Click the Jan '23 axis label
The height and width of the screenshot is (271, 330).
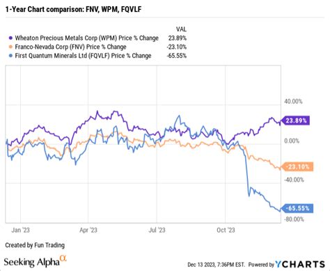tap(20, 230)
